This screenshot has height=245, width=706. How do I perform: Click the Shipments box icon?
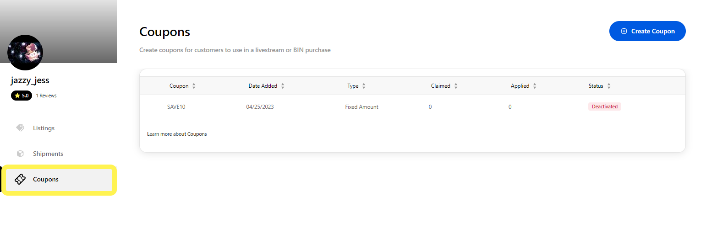20,154
